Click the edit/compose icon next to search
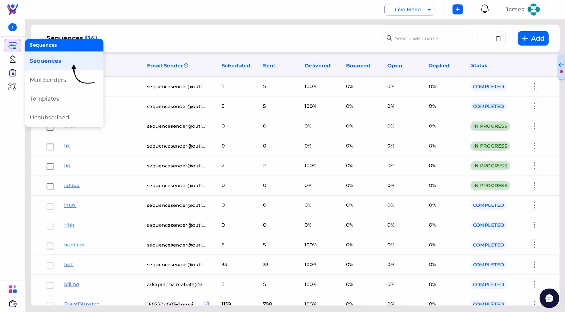The image size is (565, 312). click(x=499, y=38)
